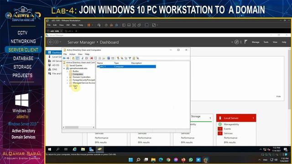Click the VMware unity mode icon

(139, 25)
